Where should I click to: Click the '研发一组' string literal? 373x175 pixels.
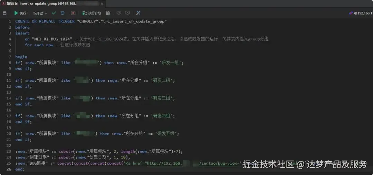pyautogui.click(x=170, y=63)
